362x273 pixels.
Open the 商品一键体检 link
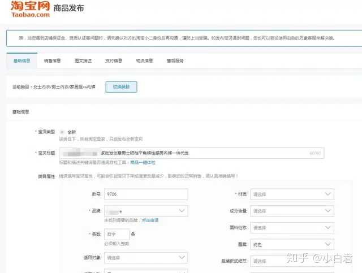coord(143,162)
